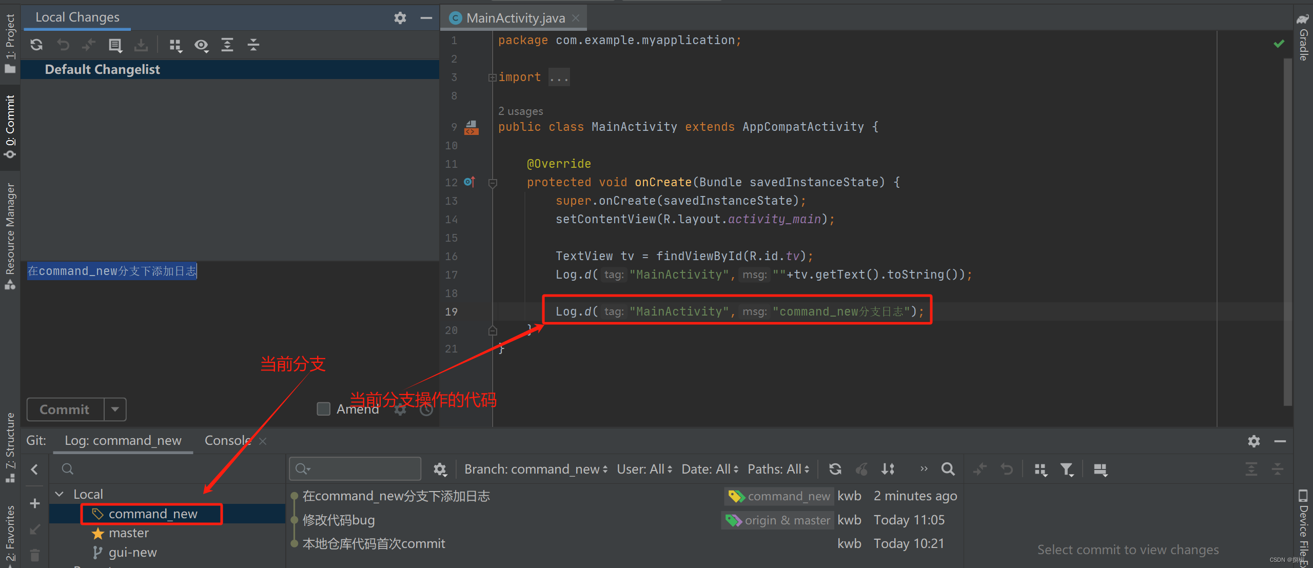
Task: Switch to the Console tab
Action: point(228,440)
